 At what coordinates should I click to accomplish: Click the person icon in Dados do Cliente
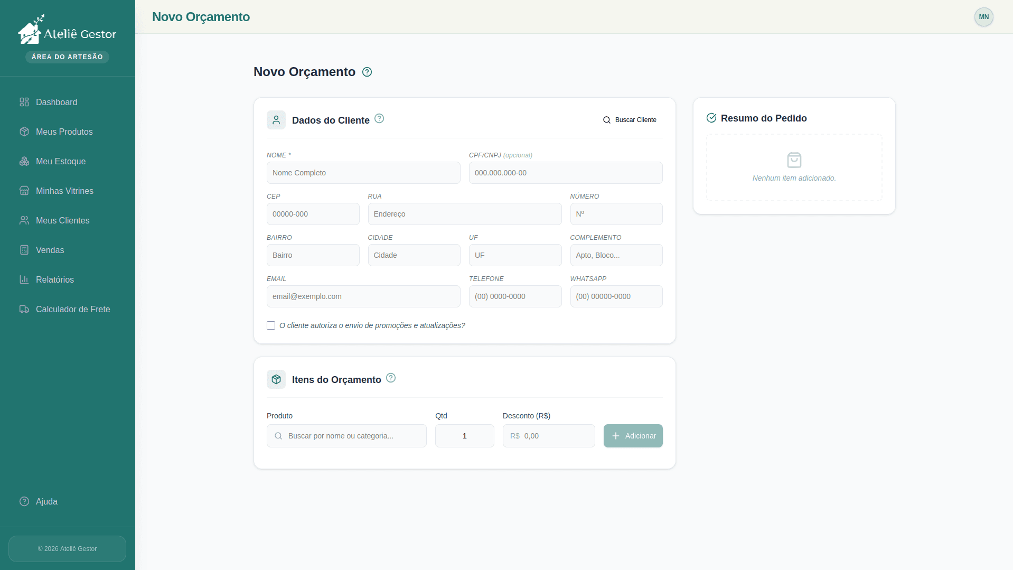click(x=276, y=120)
